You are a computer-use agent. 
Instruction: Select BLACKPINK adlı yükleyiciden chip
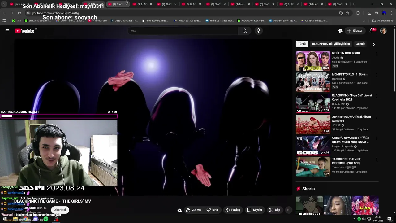click(x=331, y=44)
